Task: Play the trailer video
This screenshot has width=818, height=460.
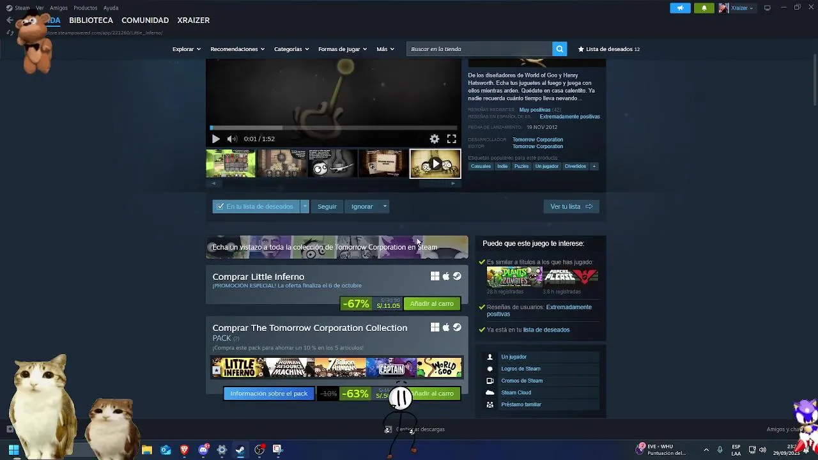Action: [215, 139]
